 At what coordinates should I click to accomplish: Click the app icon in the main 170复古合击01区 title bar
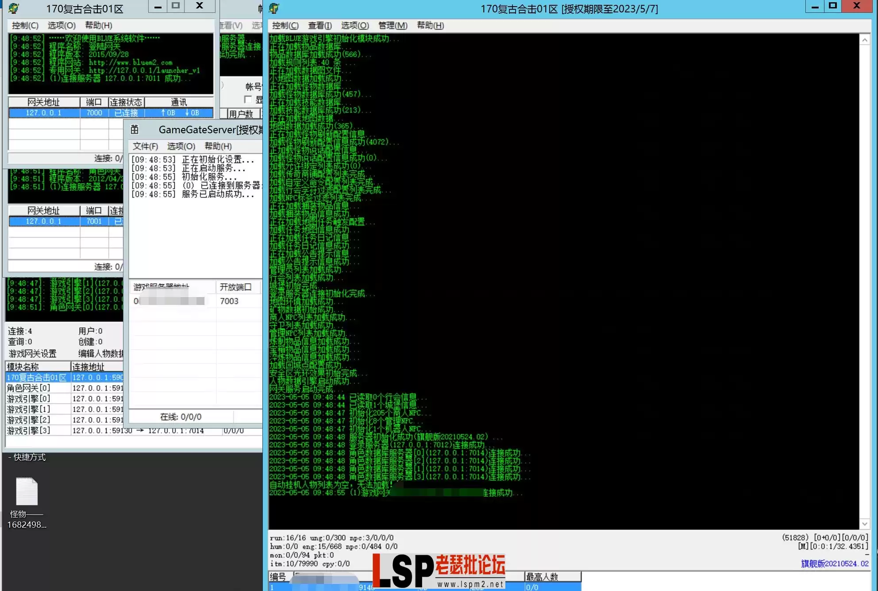274,8
